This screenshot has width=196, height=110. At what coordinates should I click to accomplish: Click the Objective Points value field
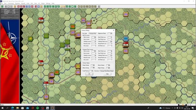tap(110, 34)
